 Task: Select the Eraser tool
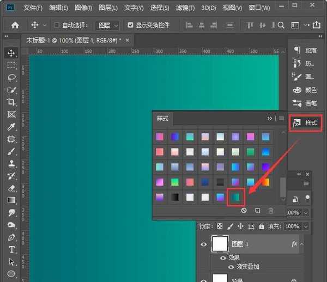click(11, 188)
